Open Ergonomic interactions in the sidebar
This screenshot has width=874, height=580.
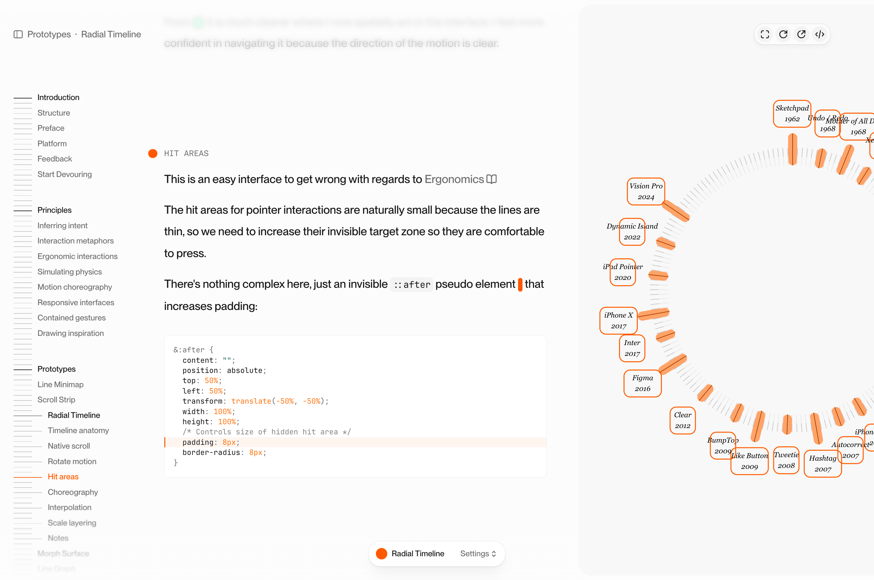[x=77, y=256]
